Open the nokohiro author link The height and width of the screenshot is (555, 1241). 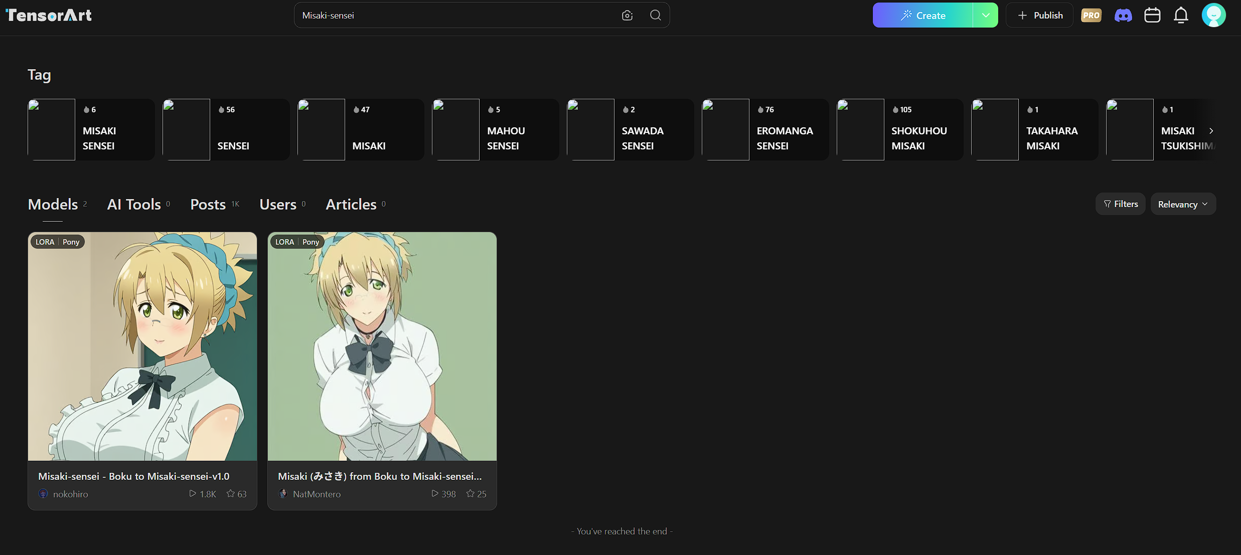(x=71, y=494)
